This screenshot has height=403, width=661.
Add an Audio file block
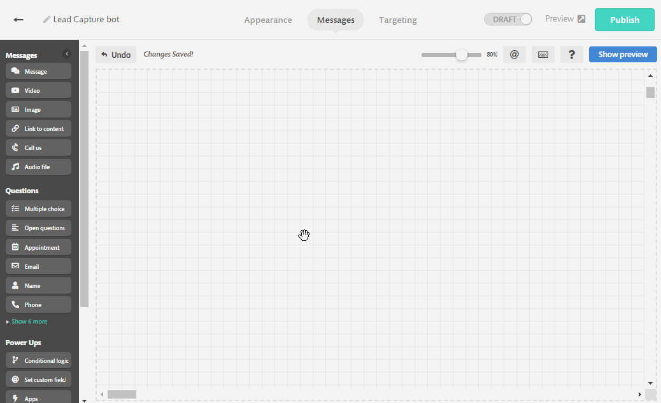point(38,167)
